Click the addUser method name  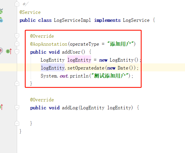(71, 52)
